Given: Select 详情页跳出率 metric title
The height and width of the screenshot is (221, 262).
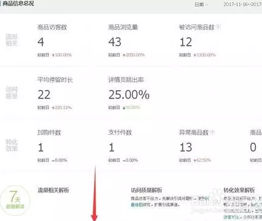Looking at the screenshot, I should coord(126,80).
